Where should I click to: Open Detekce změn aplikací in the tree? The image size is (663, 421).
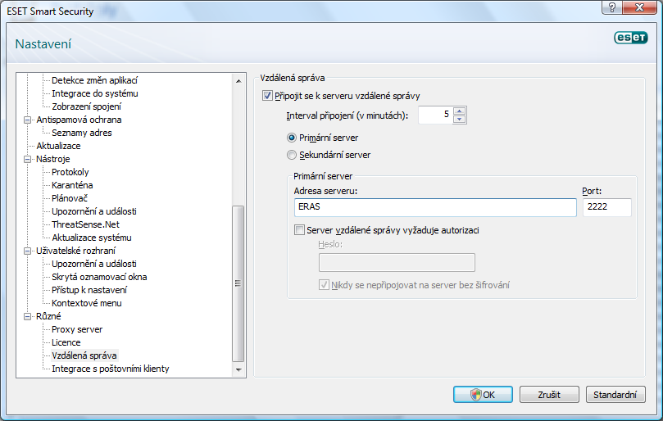[94, 80]
